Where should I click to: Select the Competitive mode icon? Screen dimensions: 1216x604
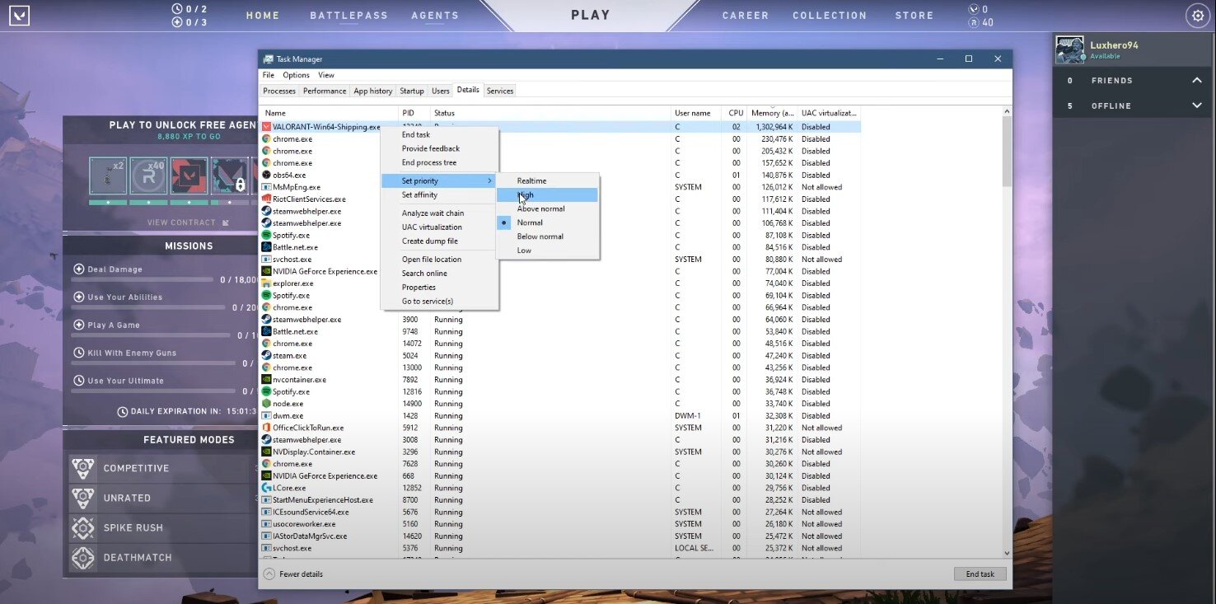(x=83, y=469)
